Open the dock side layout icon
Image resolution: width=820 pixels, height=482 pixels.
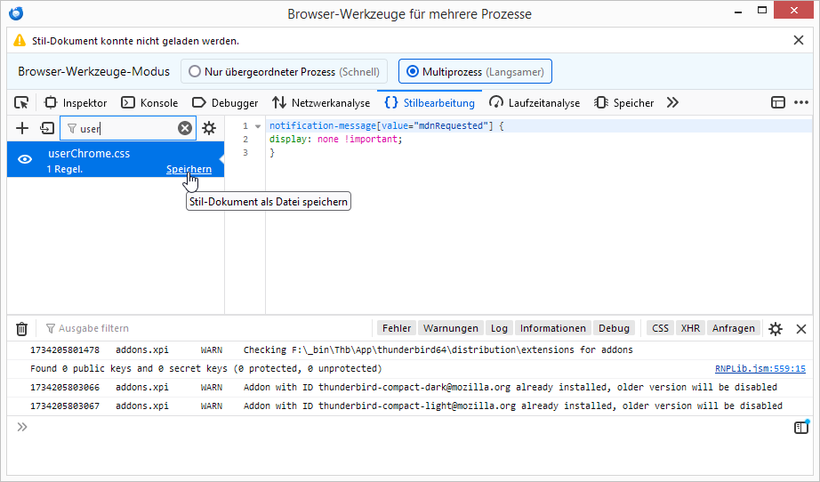pyautogui.click(x=778, y=102)
